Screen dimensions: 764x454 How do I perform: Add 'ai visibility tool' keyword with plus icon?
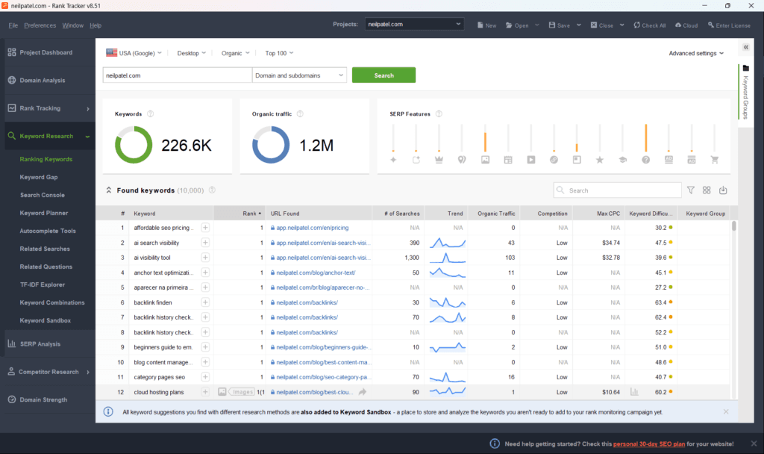pyautogui.click(x=205, y=258)
